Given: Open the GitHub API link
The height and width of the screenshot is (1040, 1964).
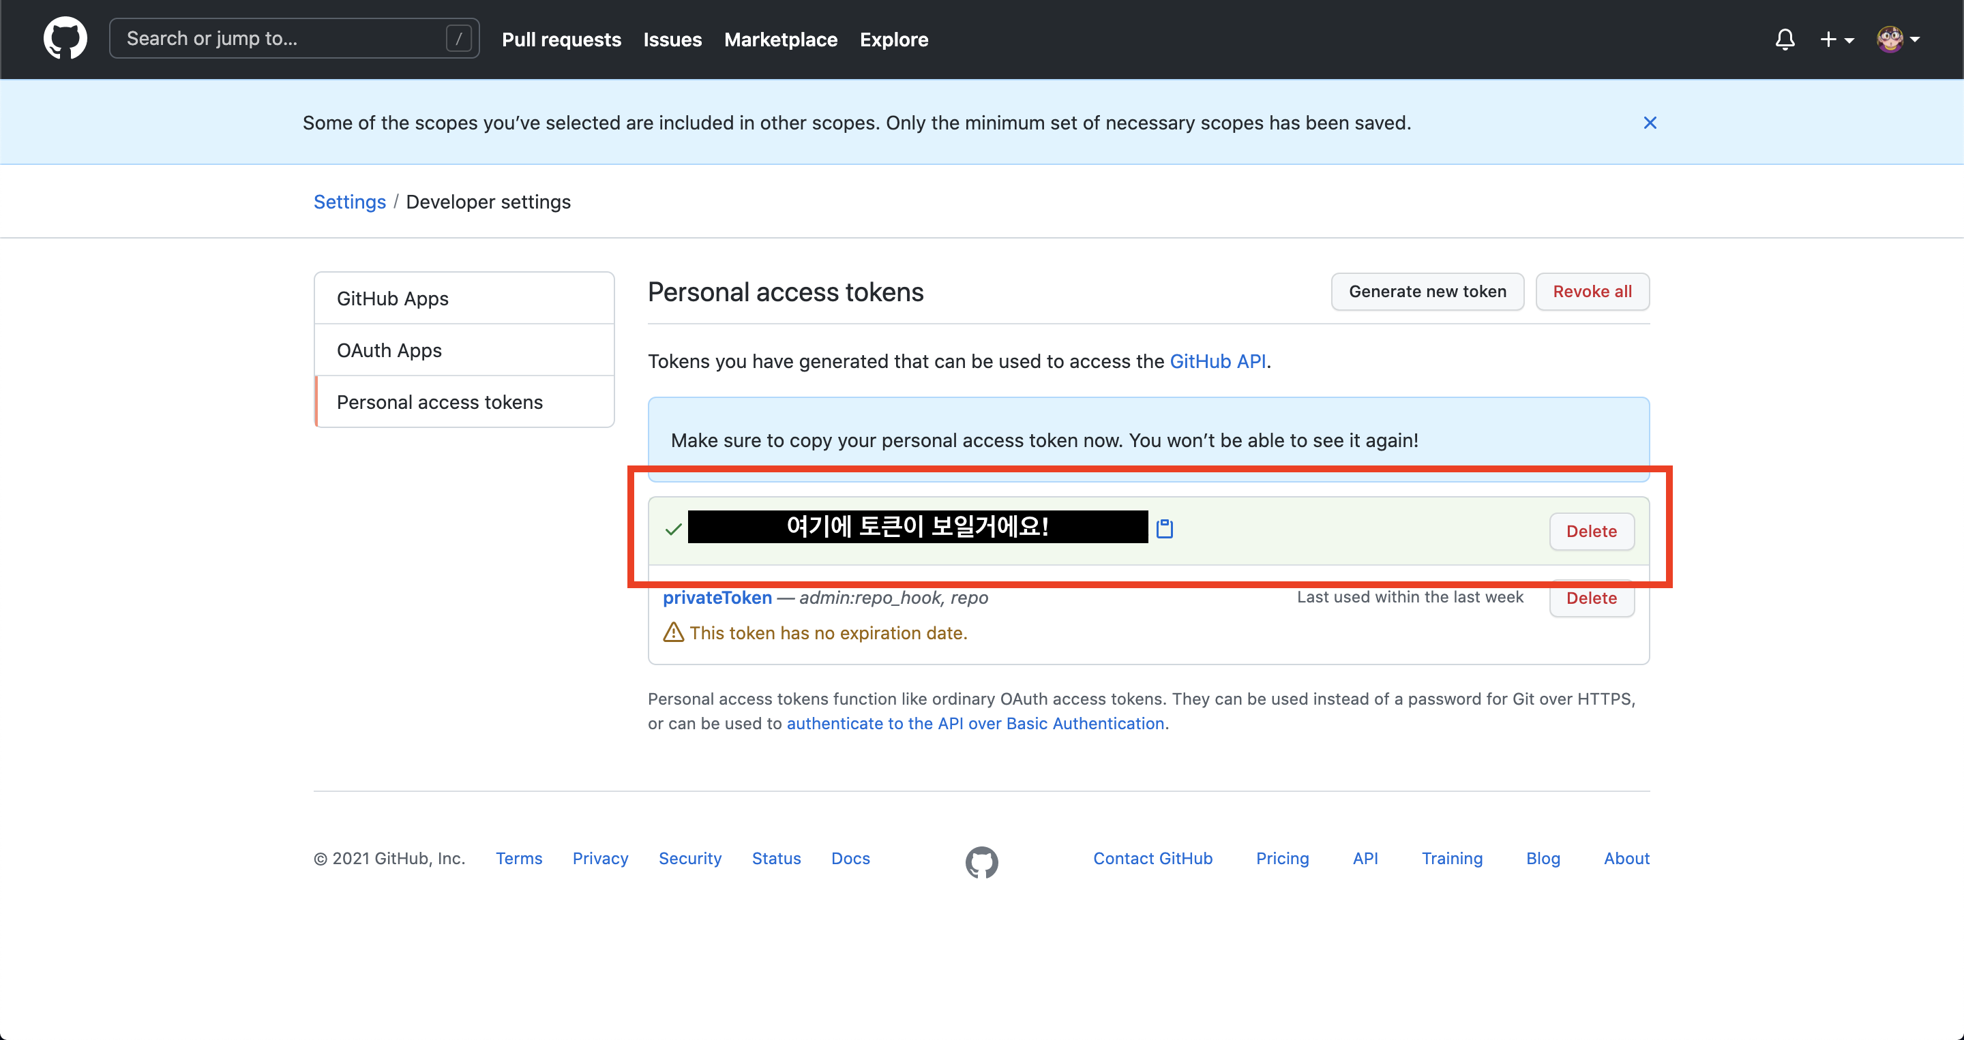Looking at the screenshot, I should 1217,361.
